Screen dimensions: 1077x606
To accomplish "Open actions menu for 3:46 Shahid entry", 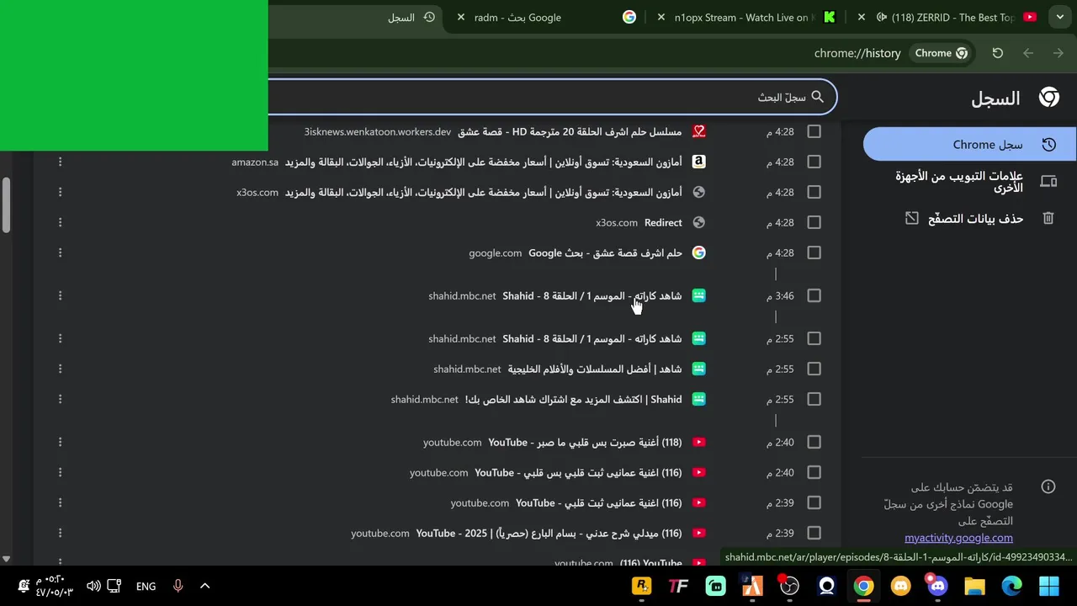I will click(60, 295).
